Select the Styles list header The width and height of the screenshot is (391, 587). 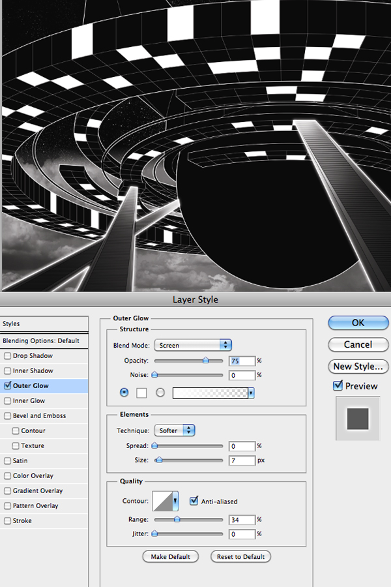[44, 324]
